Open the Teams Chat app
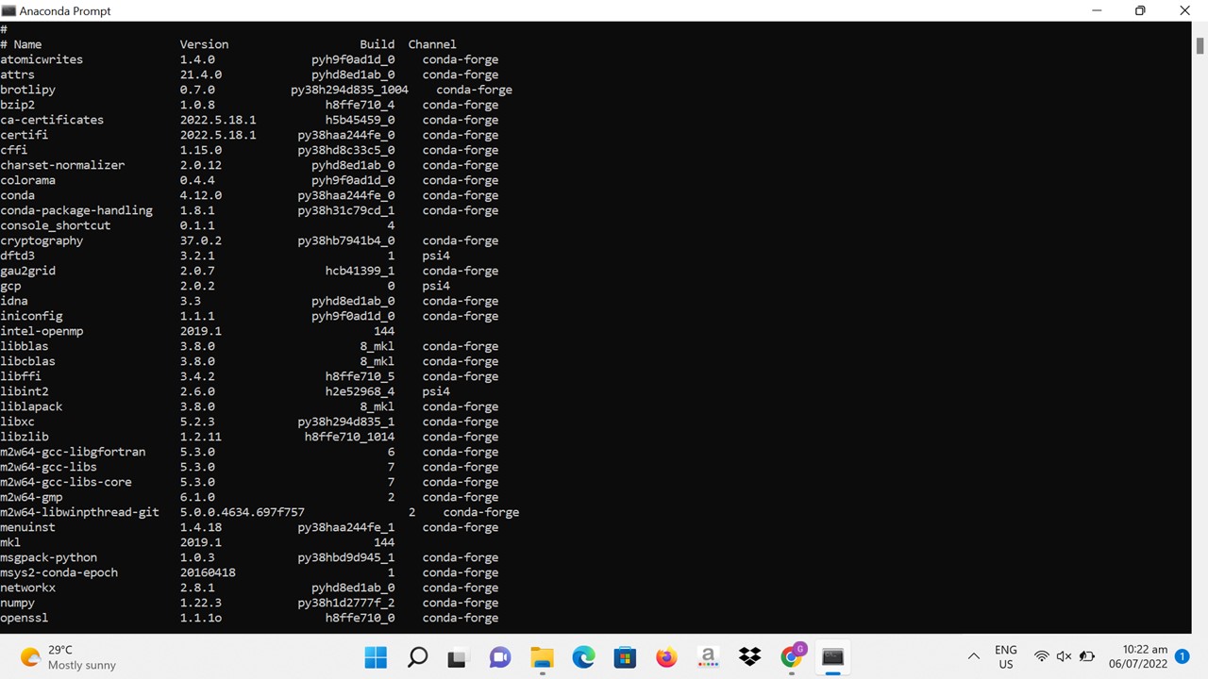The image size is (1208, 679). point(499,657)
